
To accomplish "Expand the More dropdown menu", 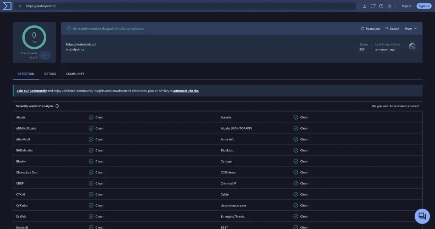I will [411, 28].
